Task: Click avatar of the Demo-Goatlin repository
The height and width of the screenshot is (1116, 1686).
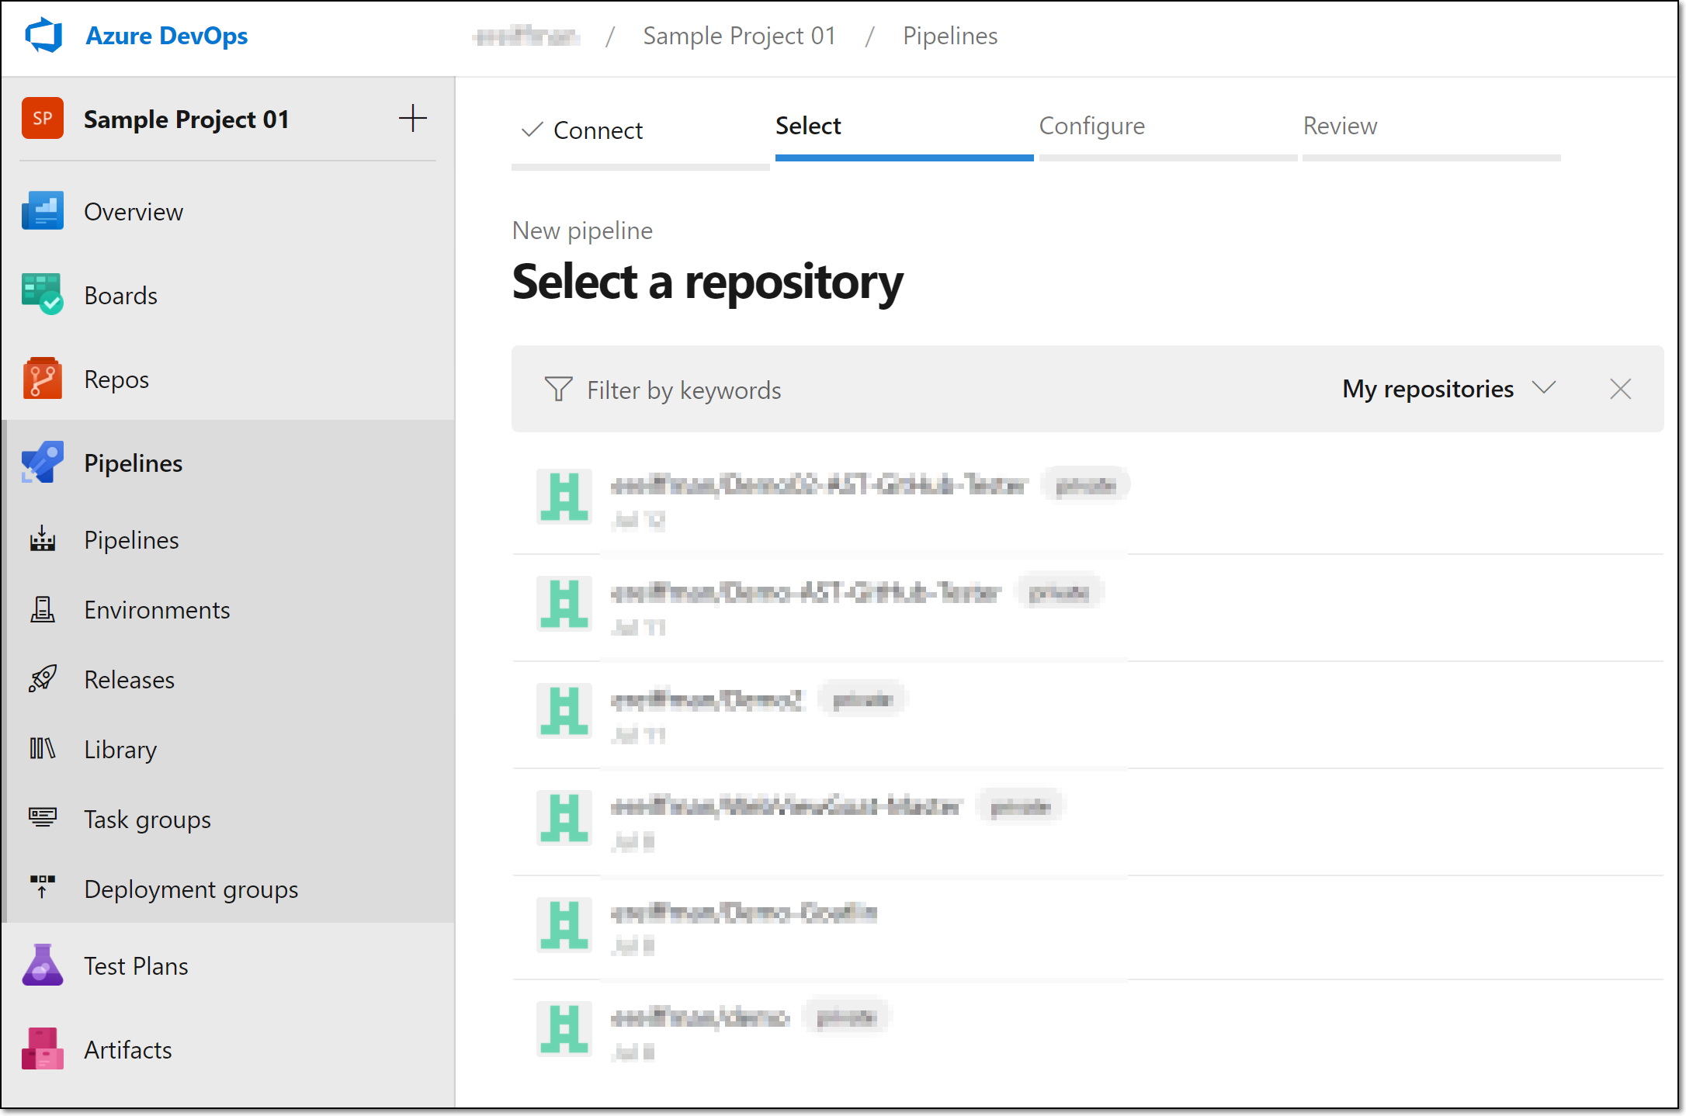Action: [x=564, y=924]
